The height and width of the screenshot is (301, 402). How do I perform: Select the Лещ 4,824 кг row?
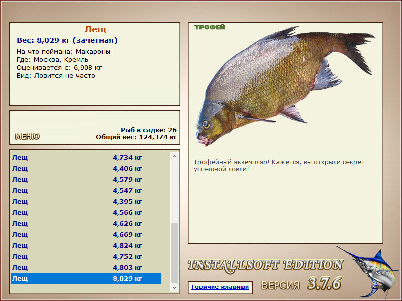(86, 245)
